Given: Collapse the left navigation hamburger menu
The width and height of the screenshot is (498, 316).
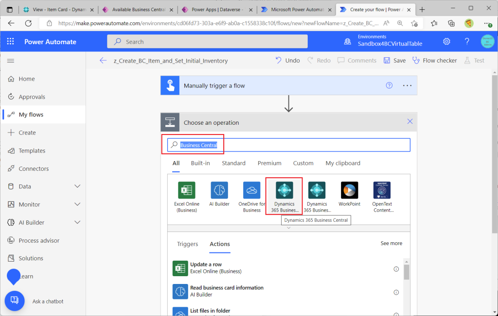Looking at the screenshot, I should pos(11,61).
